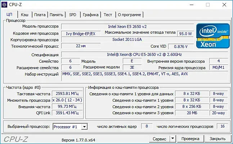Screen dimensions: 233x144
Task: Select the Память tab
Action: (56, 15)
